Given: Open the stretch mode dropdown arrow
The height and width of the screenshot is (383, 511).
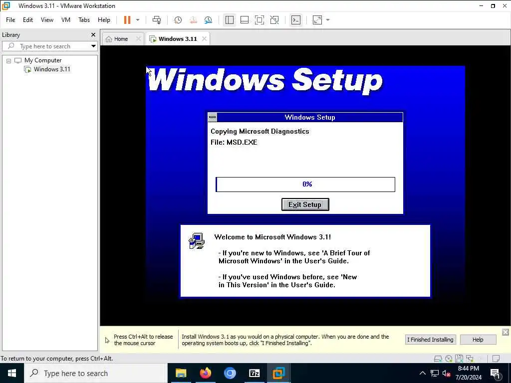Looking at the screenshot, I should pos(328,20).
